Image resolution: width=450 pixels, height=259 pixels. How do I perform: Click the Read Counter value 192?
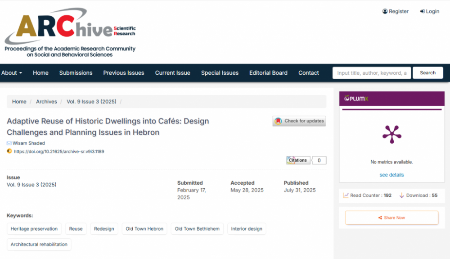387,195
